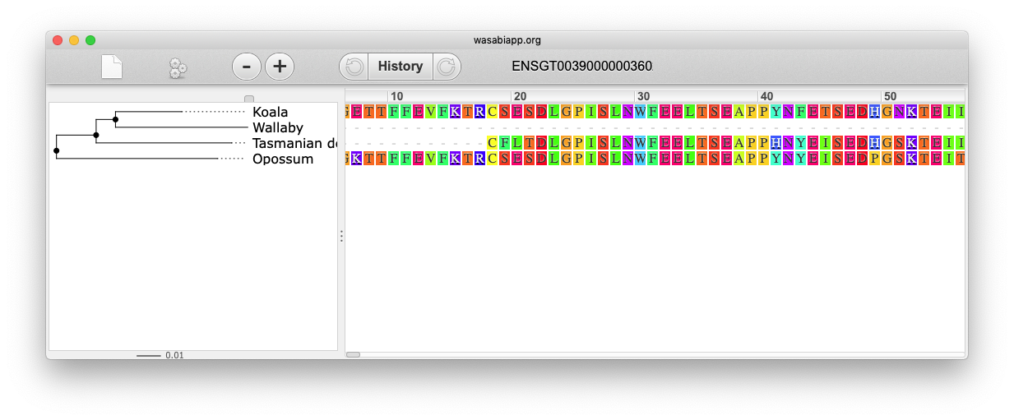1014x420 pixels.
Task: Select the Tasmanian devil tree leaf
Action: coord(295,143)
